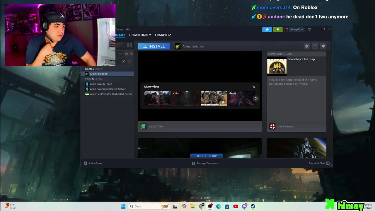Switch to the Library tab
This screenshot has width=375, height=211.
point(120,35)
